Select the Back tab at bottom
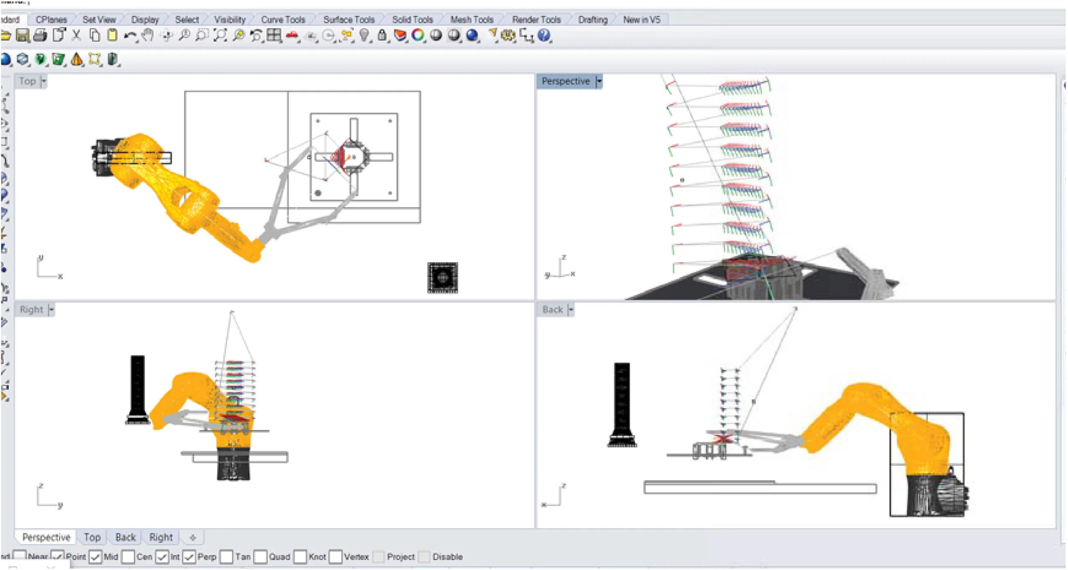 125,537
